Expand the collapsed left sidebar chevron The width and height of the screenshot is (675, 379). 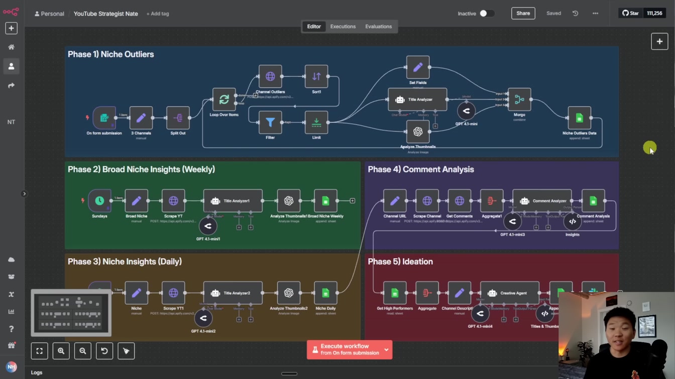click(24, 194)
